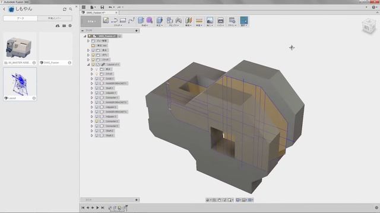The image size is (380, 213).
Task: Redo the last undone action
Action: coord(119,7)
